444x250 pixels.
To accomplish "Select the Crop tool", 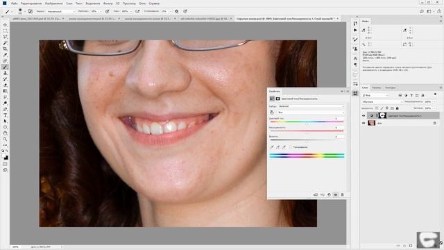I will [x=5, y=49].
